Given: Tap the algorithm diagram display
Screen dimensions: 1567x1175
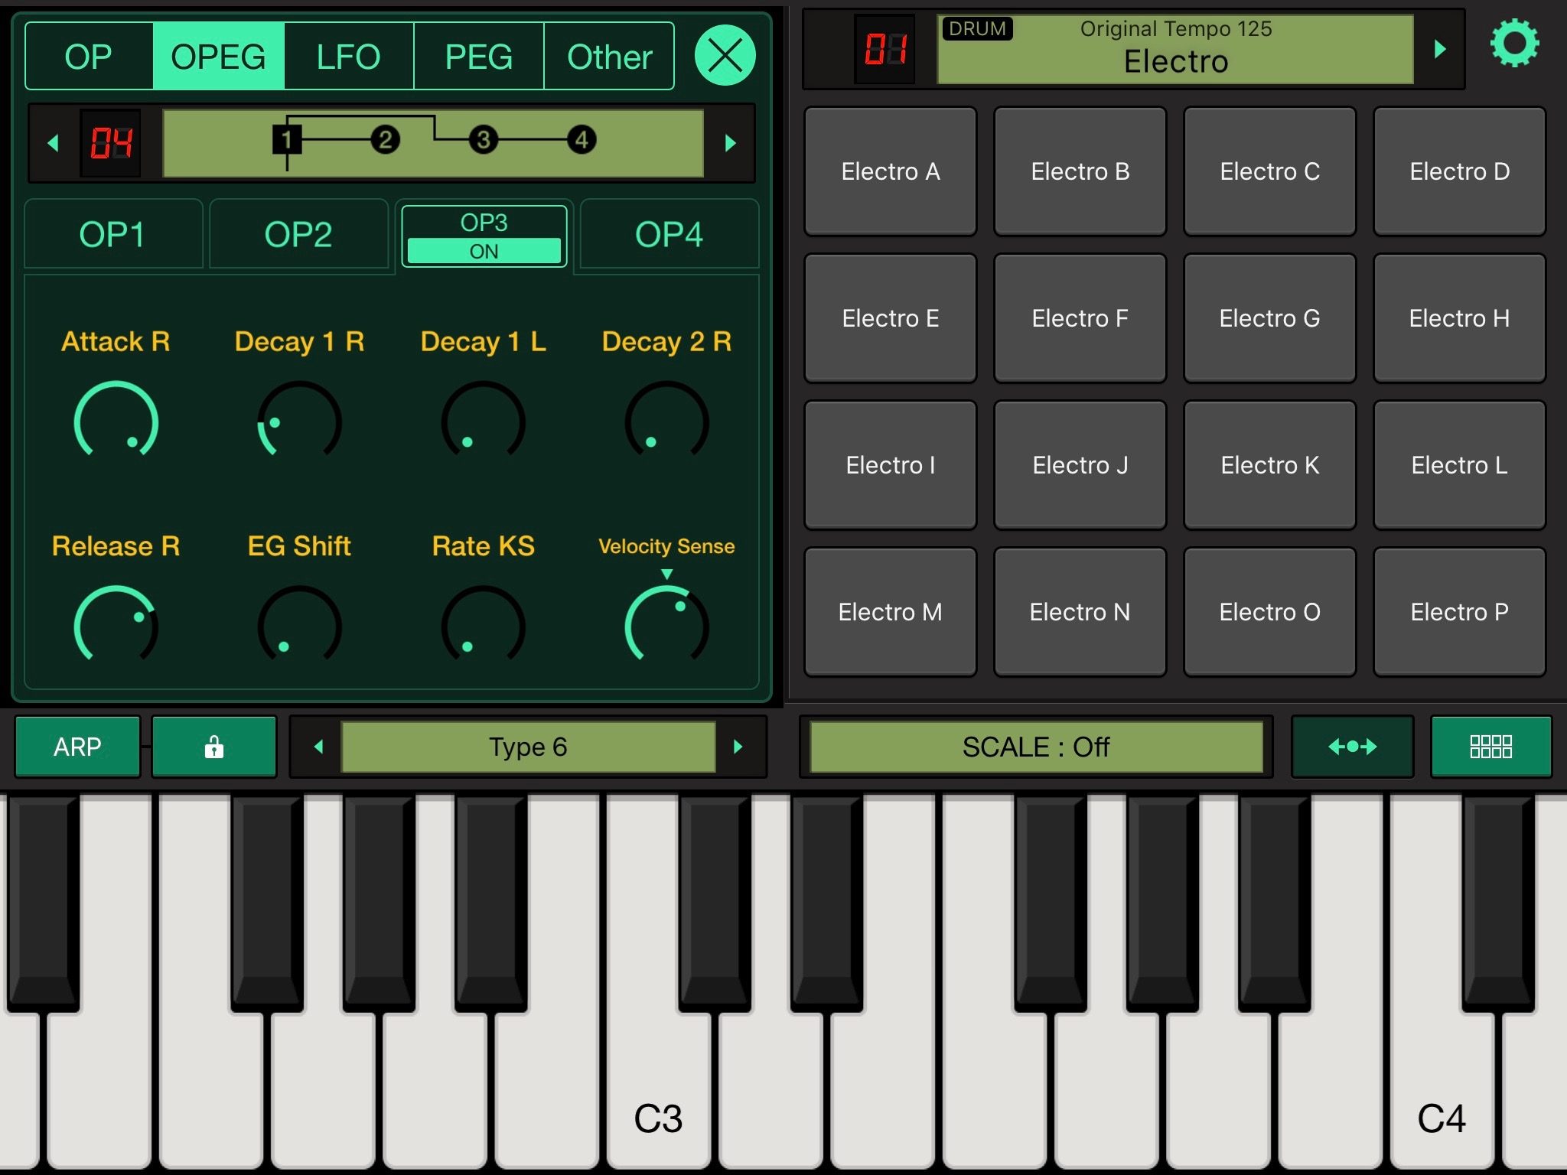Looking at the screenshot, I should pos(434,142).
